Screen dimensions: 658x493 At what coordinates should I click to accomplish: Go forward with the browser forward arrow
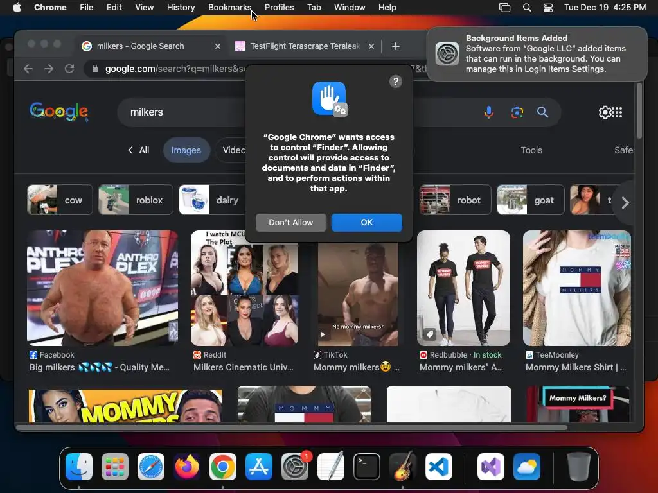49,69
